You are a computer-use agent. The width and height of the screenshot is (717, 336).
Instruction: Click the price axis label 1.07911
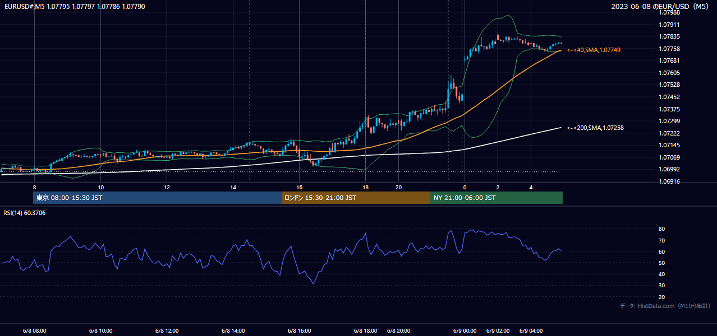coord(669,25)
